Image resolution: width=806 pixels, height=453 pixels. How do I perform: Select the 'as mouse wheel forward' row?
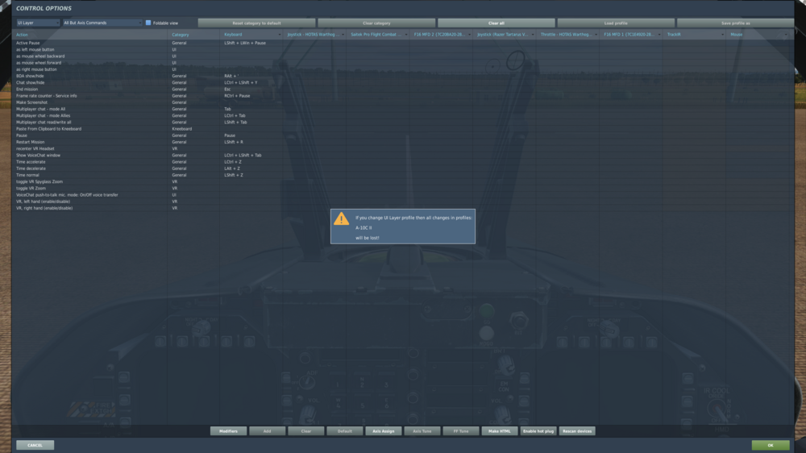402,63
